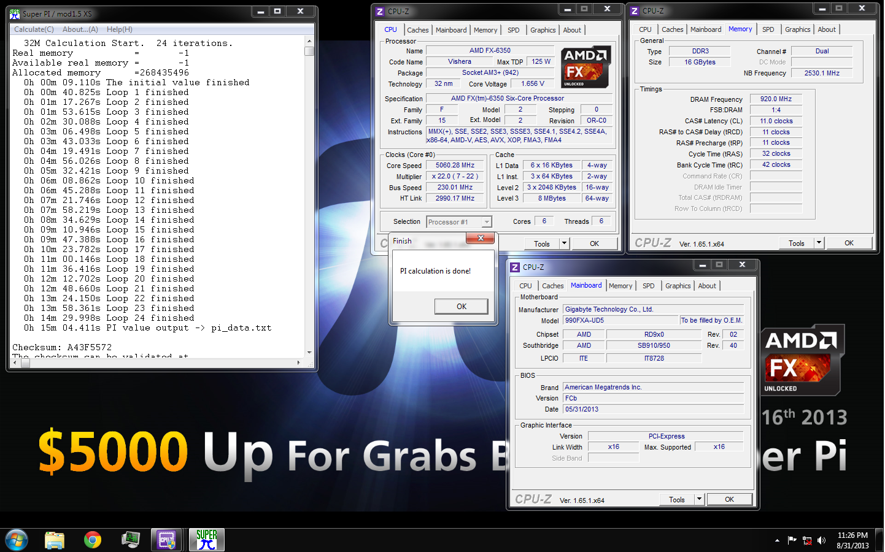Select Memory tab in CPU-Z Mainboard window
Viewport: 885px width, 552px height.
click(620, 286)
